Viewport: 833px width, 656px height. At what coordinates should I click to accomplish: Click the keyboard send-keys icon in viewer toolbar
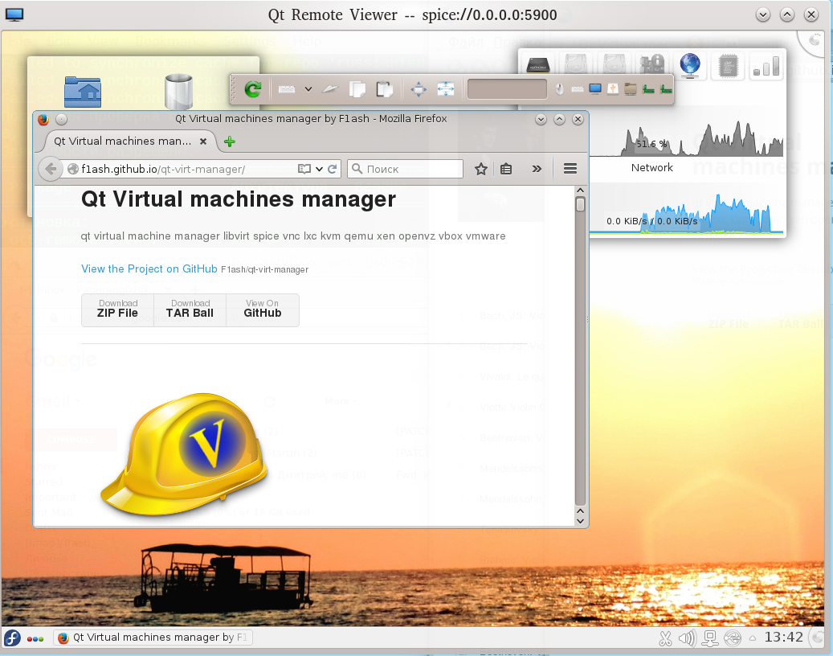286,89
